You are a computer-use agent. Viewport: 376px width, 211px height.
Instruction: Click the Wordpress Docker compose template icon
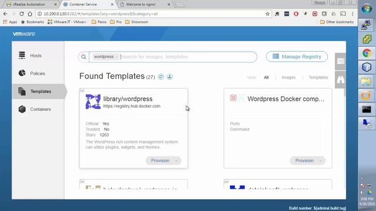(x=233, y=98)
